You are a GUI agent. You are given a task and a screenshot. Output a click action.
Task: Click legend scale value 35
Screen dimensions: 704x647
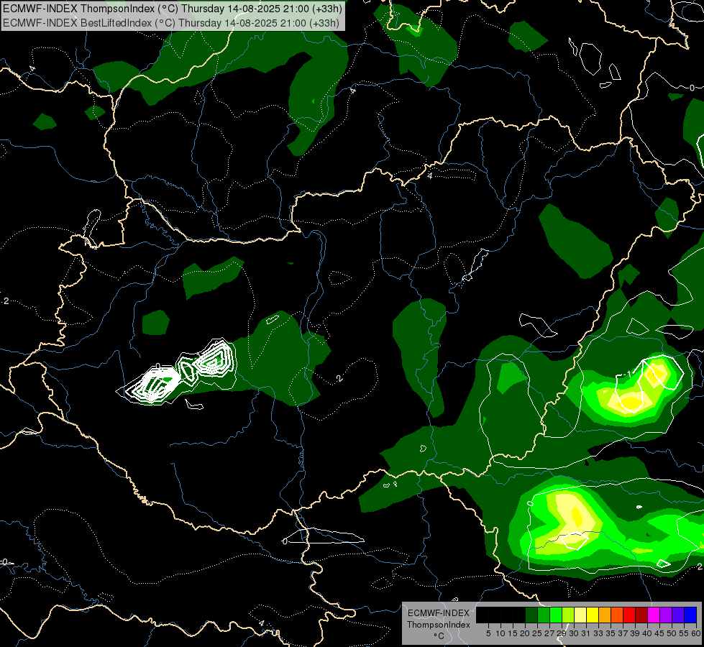coord(611,633)
